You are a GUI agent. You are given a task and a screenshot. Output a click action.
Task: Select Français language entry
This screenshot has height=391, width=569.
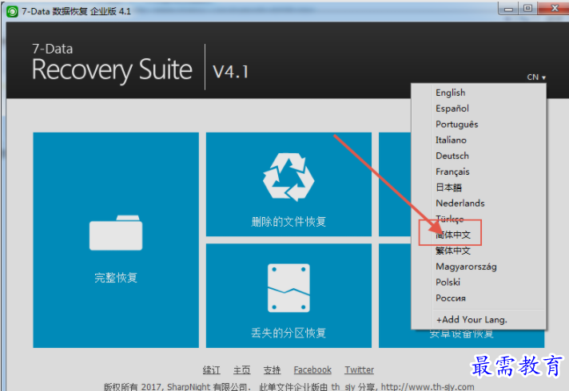click(x=452, y=172)
